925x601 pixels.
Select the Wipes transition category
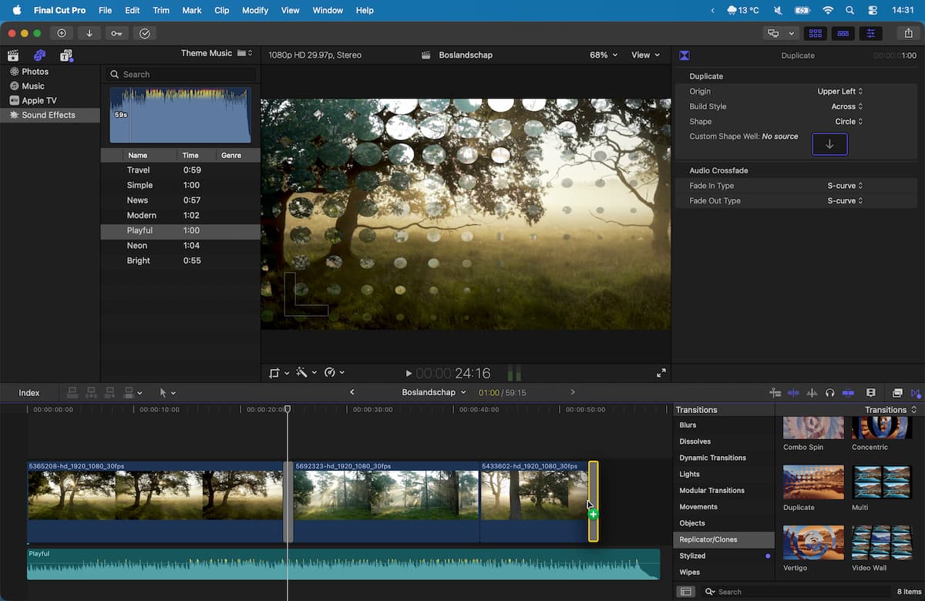coord(724,572)
